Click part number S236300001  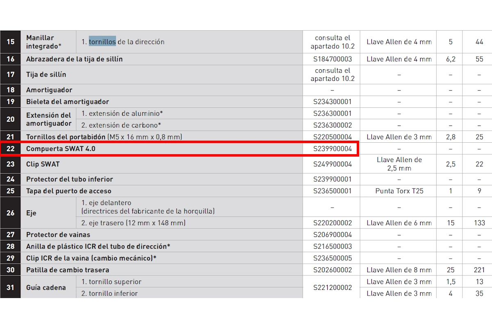pos(333,114)
